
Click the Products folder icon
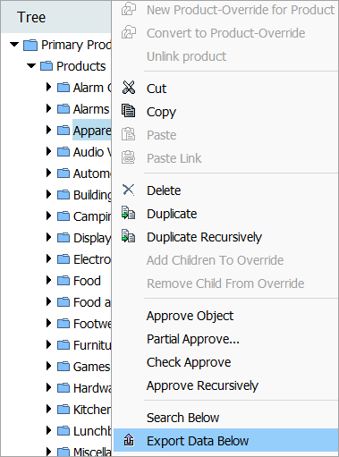tap(47, 66)
